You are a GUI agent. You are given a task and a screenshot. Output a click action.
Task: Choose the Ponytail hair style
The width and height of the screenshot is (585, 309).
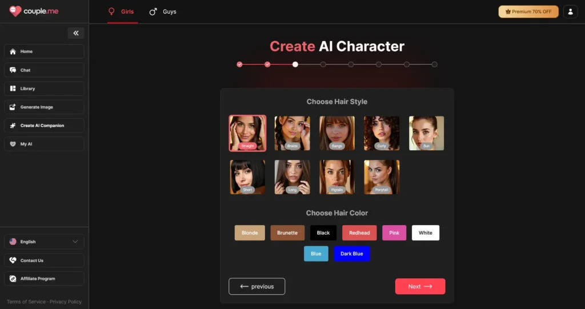tap(382, 177)
